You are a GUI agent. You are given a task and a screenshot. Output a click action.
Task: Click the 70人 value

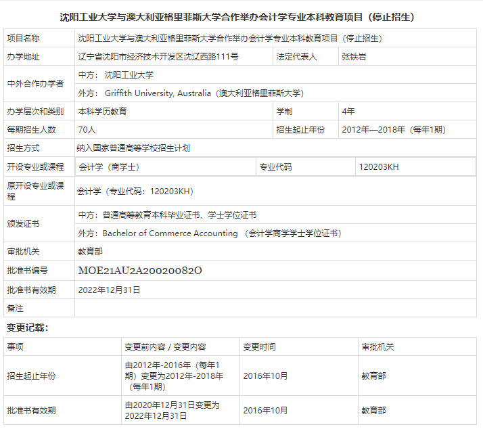click(87, 129)
